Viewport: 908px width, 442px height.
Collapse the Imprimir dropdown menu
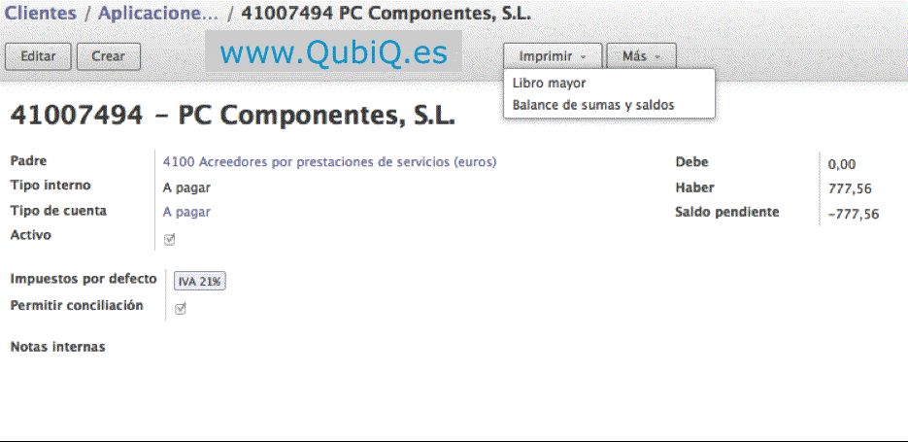pyautogui.click(x=552, y=56)
